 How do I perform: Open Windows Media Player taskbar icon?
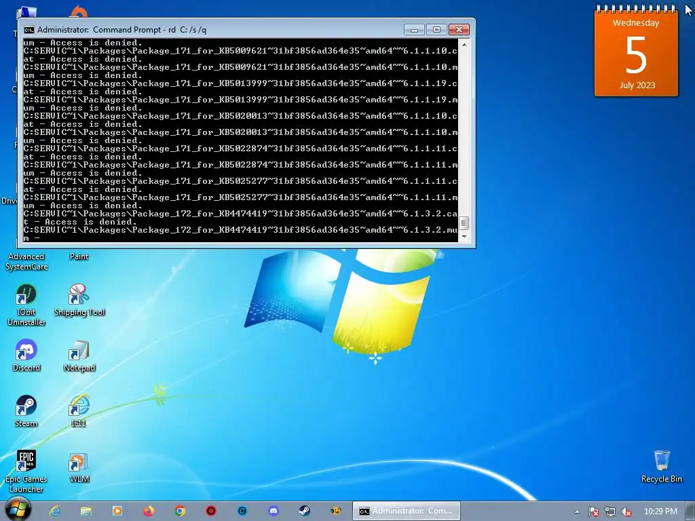click(117, 511)
